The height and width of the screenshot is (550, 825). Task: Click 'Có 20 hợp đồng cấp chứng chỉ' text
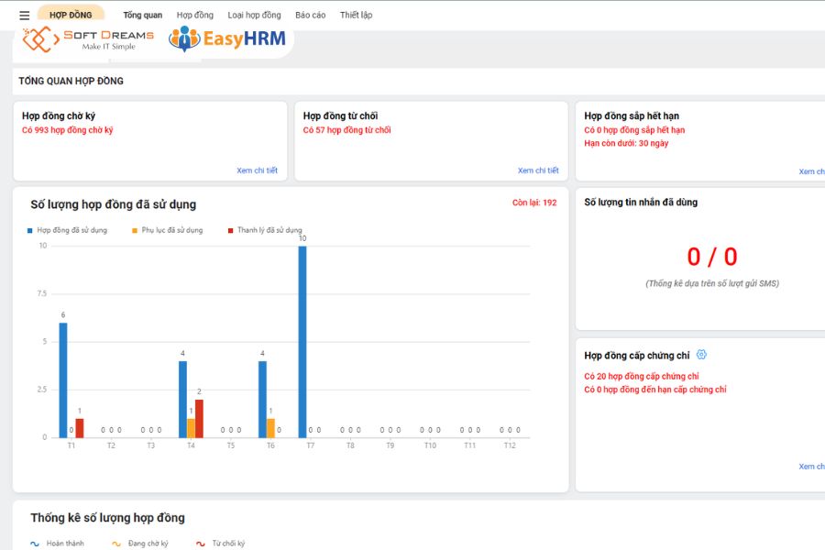(x=642, y=377)
